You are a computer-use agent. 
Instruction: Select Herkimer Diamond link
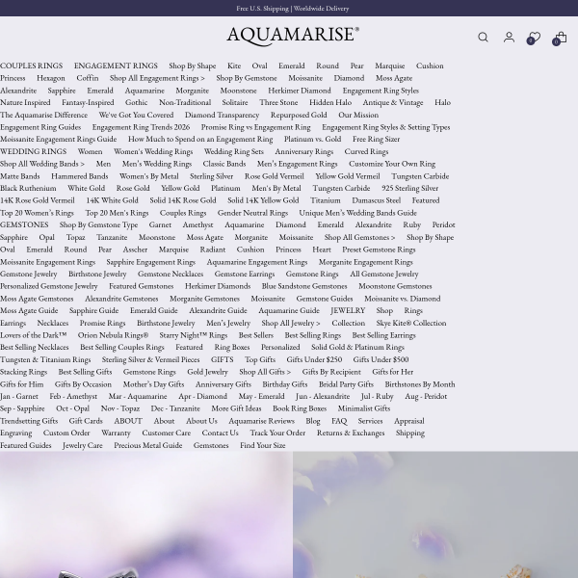coord(300,91)
